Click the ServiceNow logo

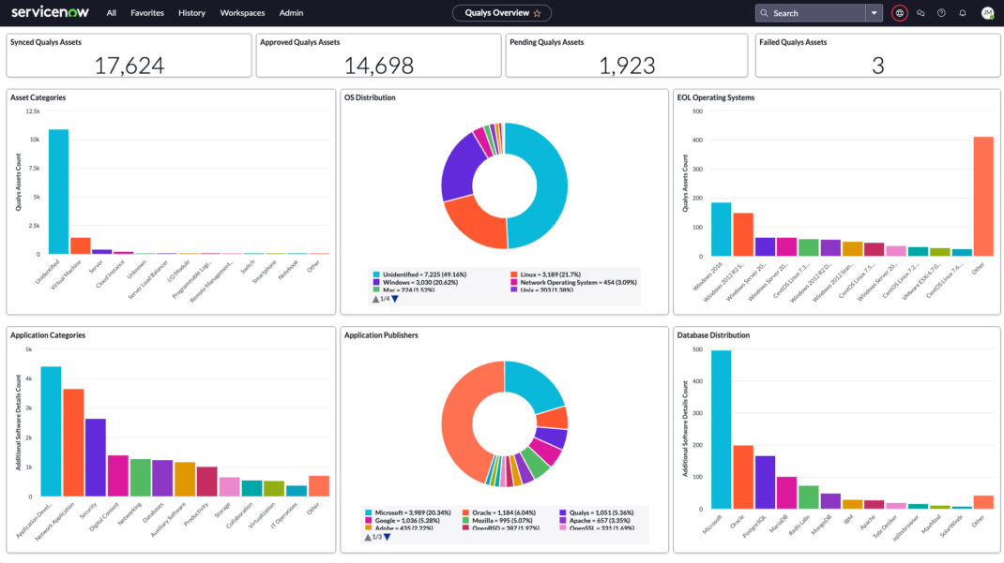(49, 12)
